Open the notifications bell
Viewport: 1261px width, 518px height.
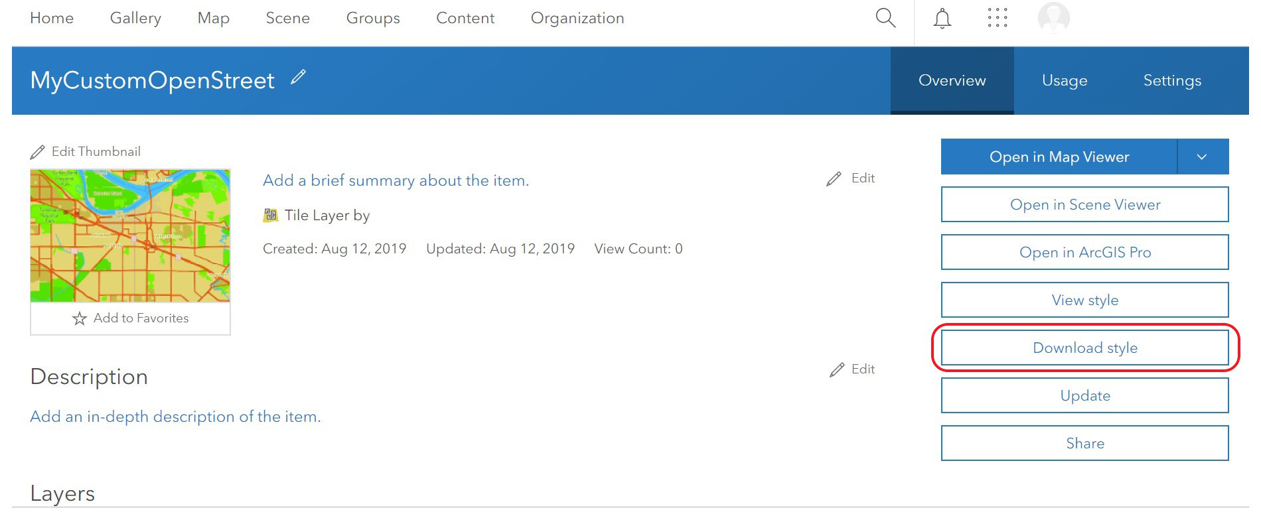point(942,19)
